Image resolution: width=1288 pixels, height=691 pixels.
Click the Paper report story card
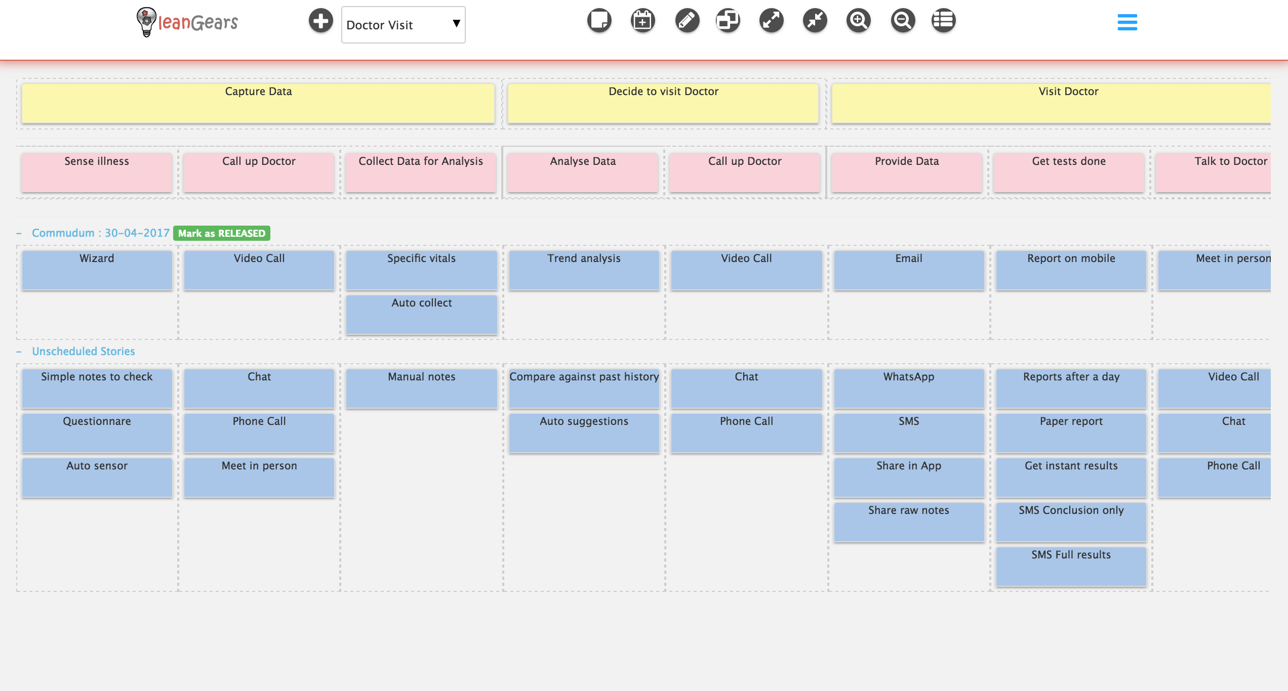click(x=1071, y=433)
